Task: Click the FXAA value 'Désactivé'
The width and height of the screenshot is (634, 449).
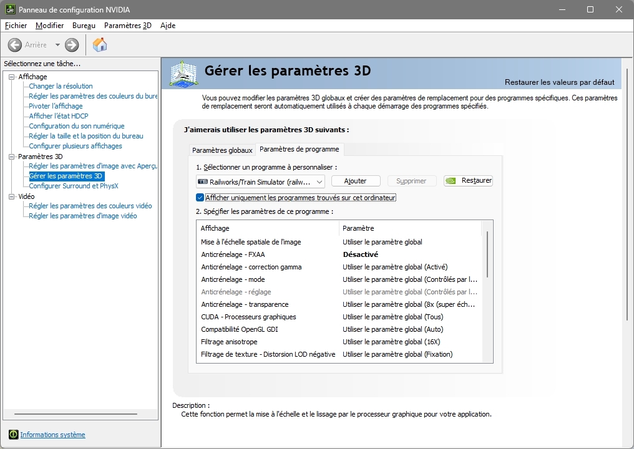Action: point(361,254)
